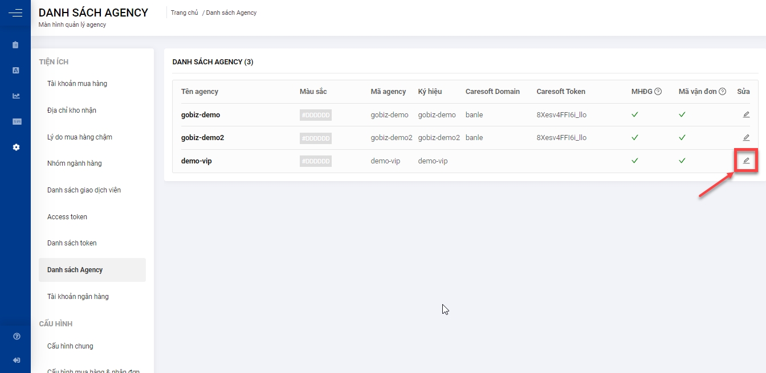Click help icon beside Mã vận đơn
Screen dimensions: 766x373
click(x=722, y=92)
